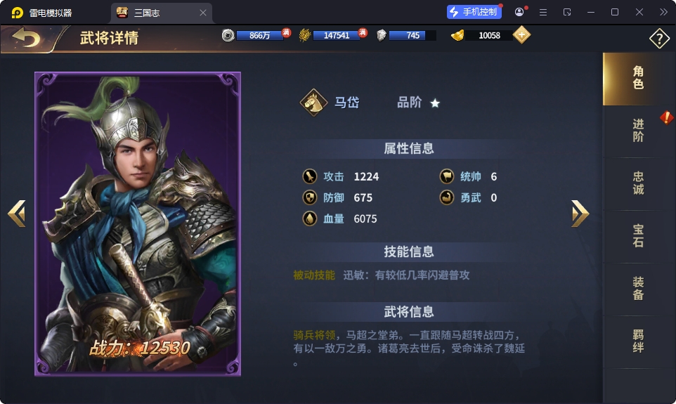Click the cavalry horse icon beside 马岱
This screenshot has height=404, width=676.
point(313,103)
